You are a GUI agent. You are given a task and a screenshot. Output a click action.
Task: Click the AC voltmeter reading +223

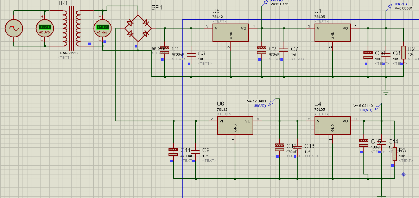[45, 28]
